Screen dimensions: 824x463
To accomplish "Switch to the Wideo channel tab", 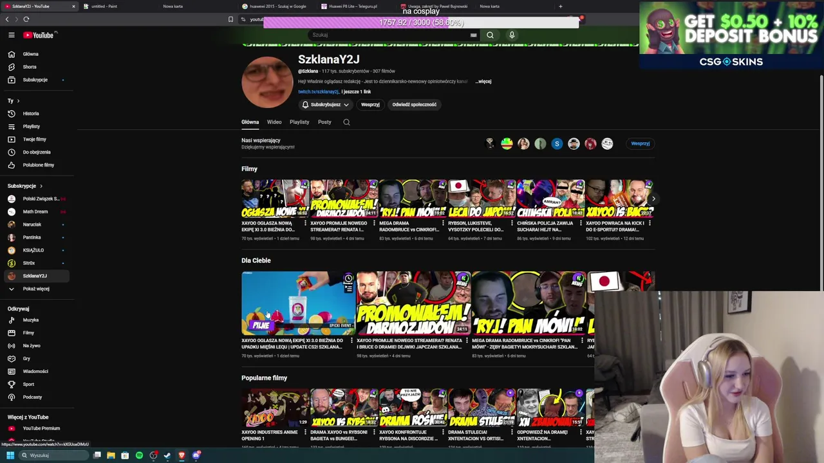I will coord(274,122).
